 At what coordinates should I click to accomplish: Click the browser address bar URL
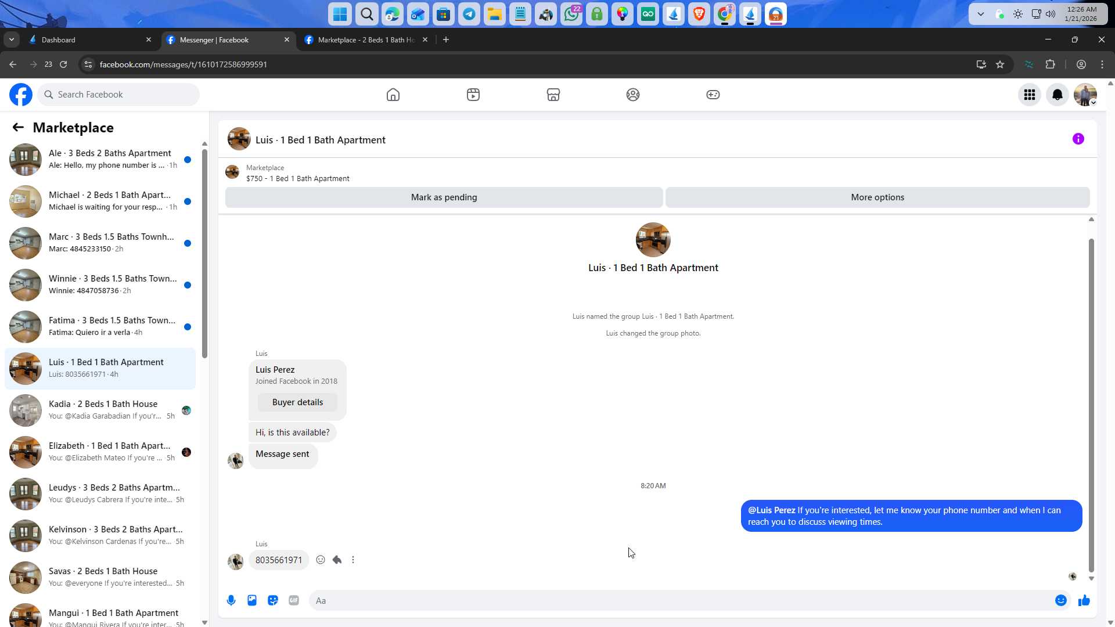click(183, 64)
